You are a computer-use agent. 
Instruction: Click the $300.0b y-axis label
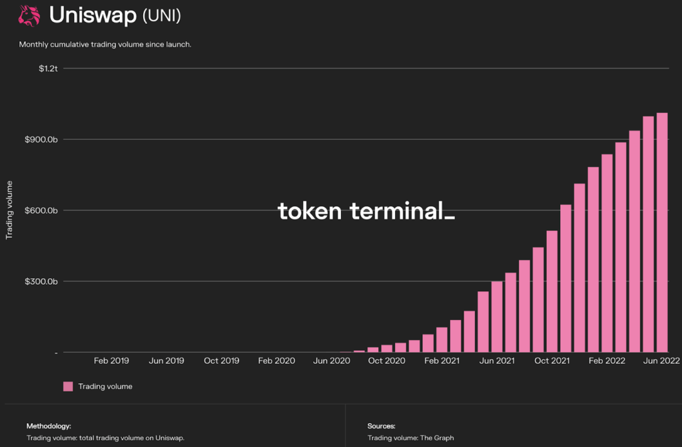click(43, 281)
